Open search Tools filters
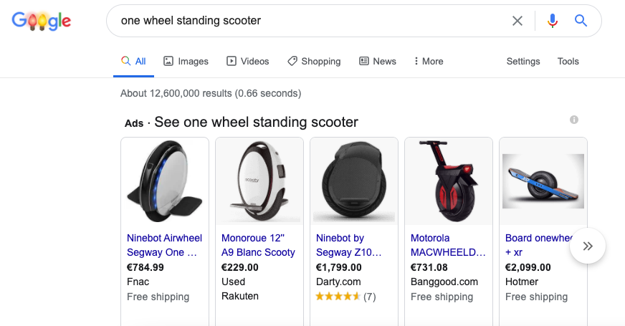 coord(568,62)
